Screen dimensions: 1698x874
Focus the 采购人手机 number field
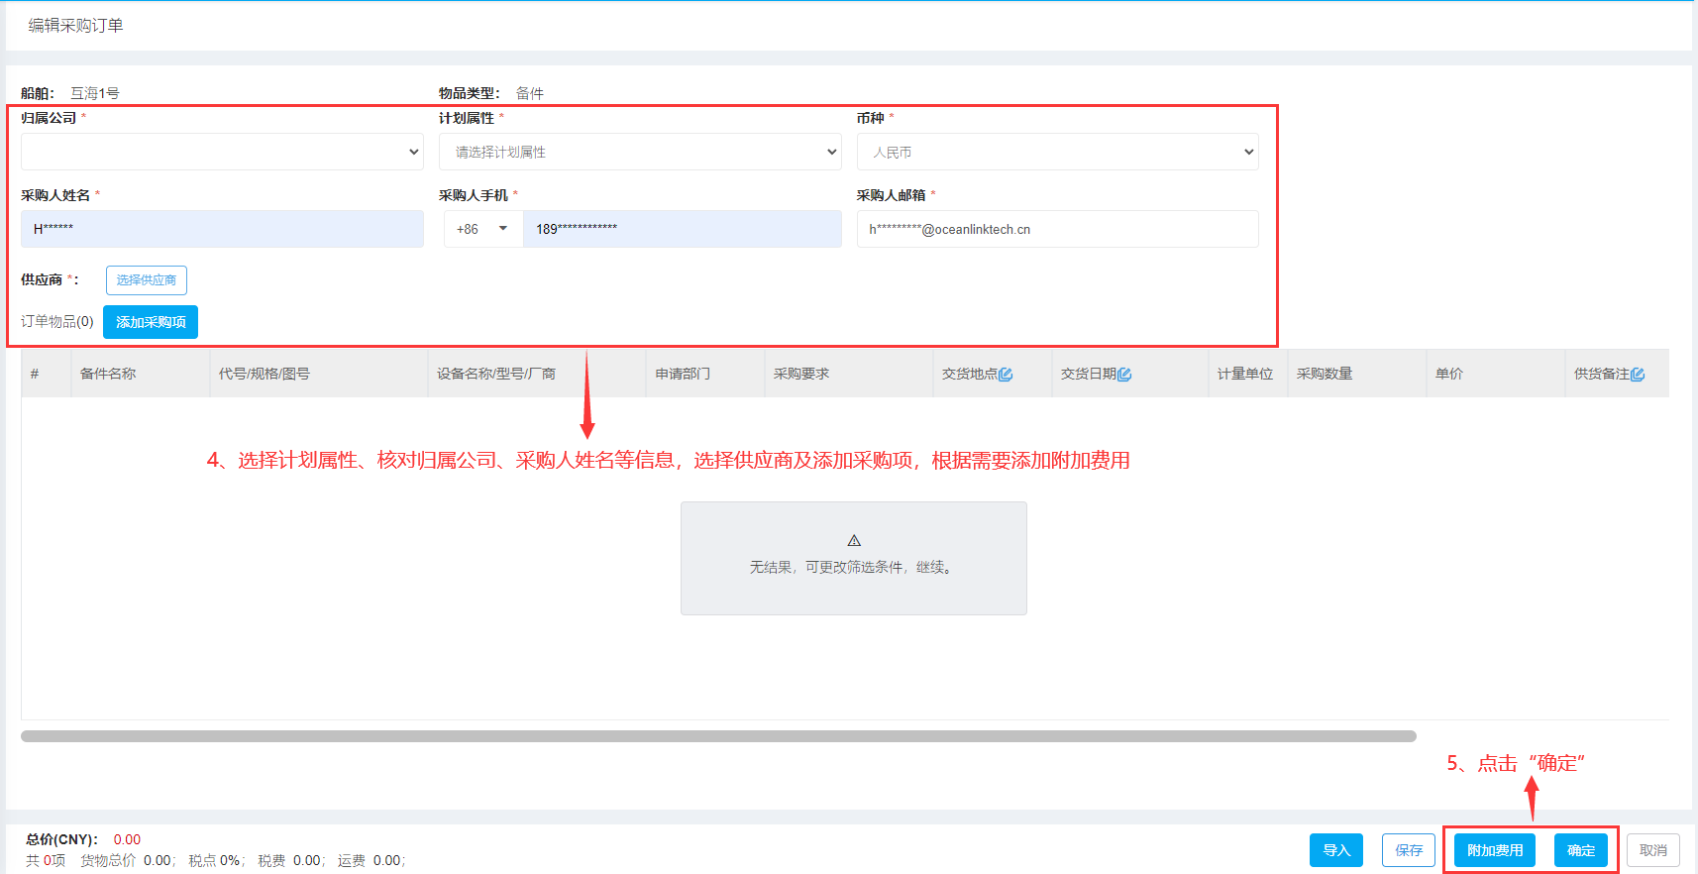click(x=683, y=229)
